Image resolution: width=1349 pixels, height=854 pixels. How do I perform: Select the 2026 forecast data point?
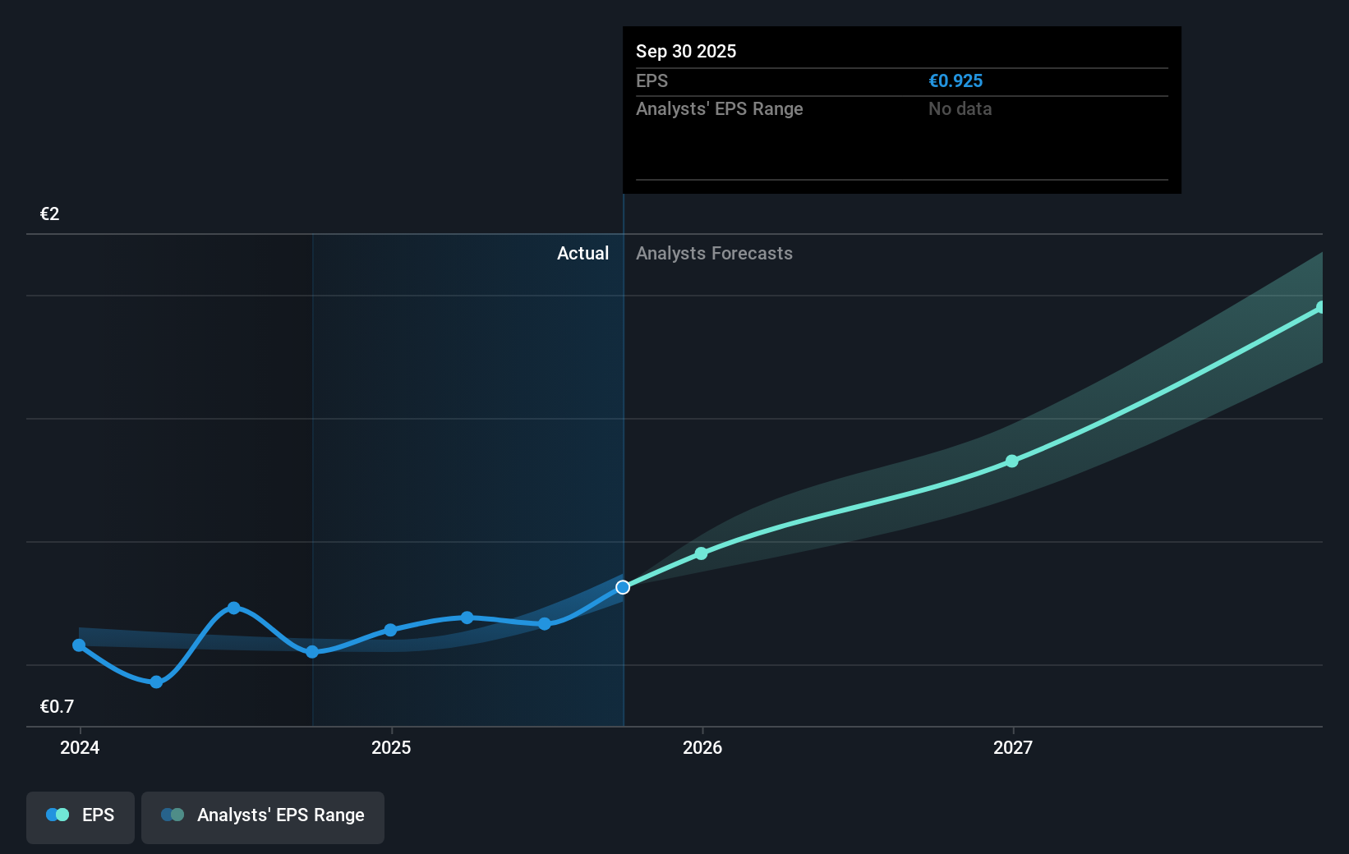[701, 553]
